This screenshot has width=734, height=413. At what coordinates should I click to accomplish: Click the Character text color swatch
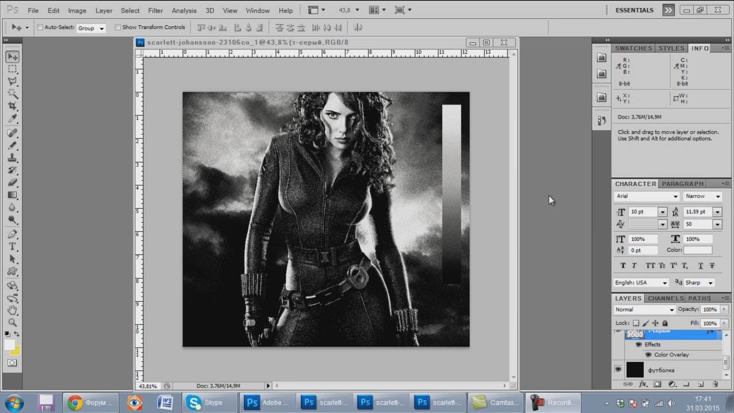tap(697, 250)
